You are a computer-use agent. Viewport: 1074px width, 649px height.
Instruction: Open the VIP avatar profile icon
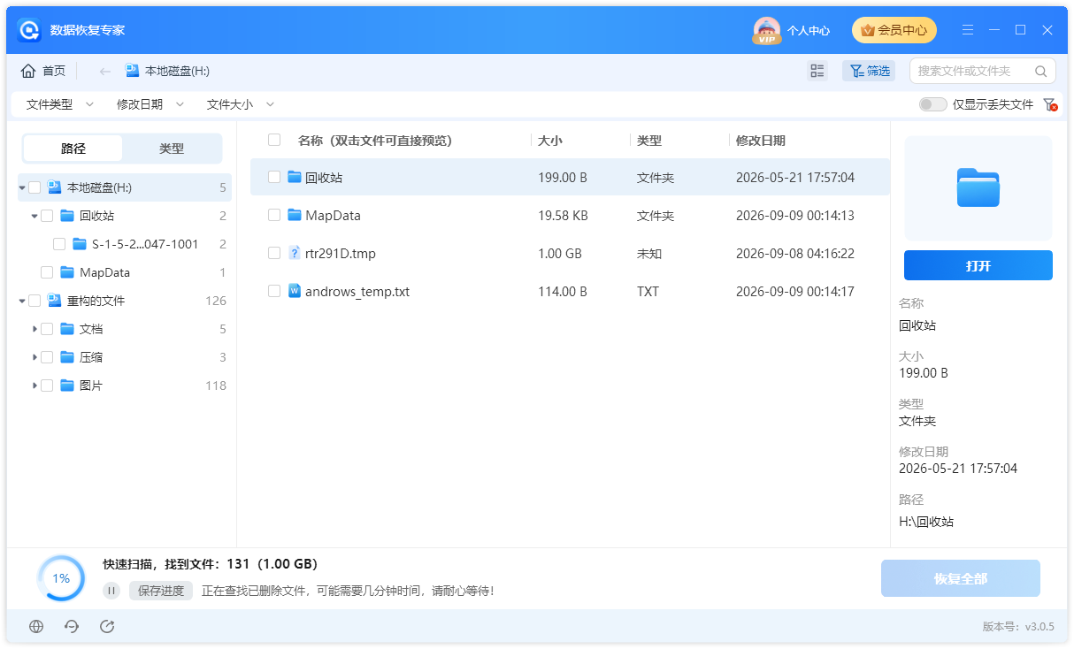pyautogui.click(x=766, y=30)
